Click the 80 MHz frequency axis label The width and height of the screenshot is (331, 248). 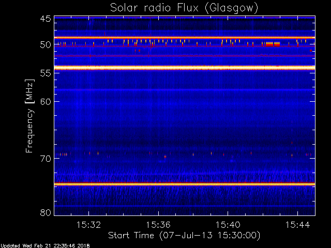(46, 212)
